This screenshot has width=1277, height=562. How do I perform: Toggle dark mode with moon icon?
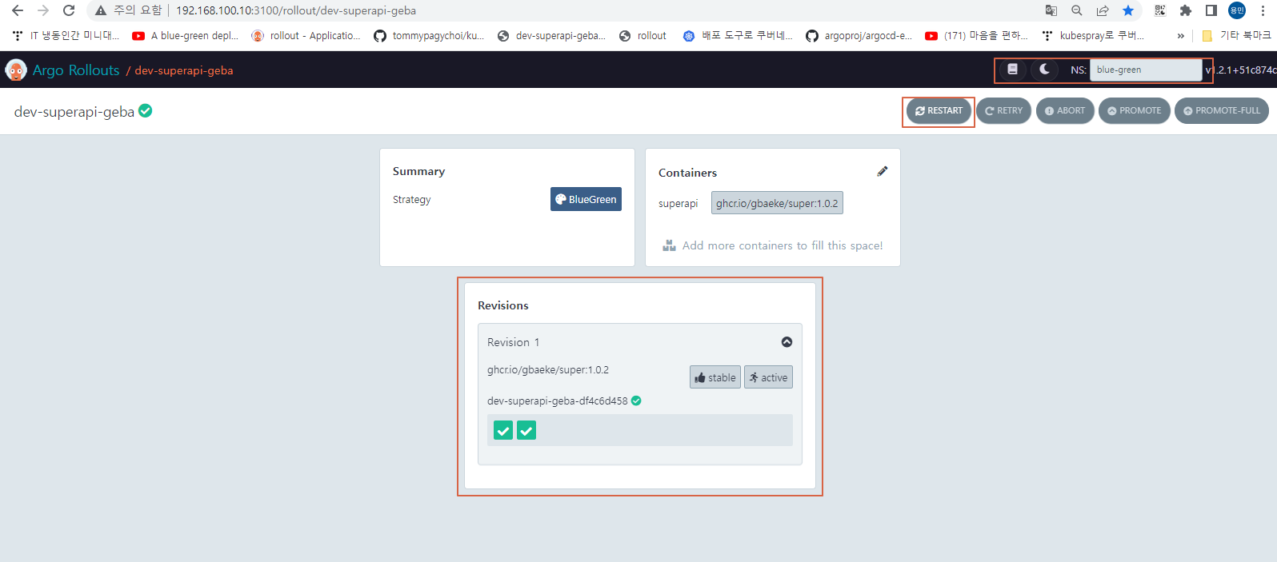[x=1044, y=70]
